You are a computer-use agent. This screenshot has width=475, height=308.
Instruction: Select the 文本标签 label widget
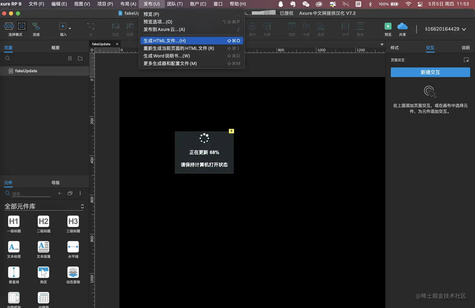click(14, 249)
